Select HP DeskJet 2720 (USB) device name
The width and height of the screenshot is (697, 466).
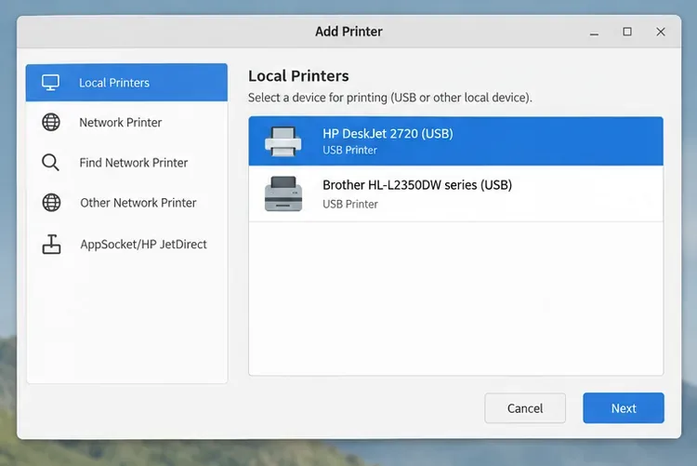click(388, 134)
